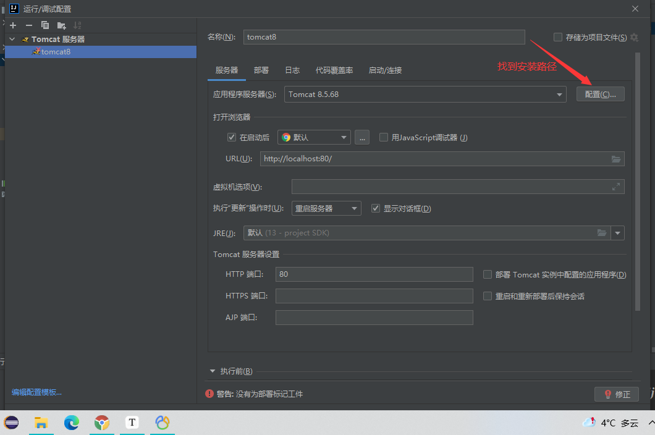Image resolution: width=655 pixels, height=435 pixels.
Task: Switch to the 代码覆盖率 tab
Action: tap(334, 70)
